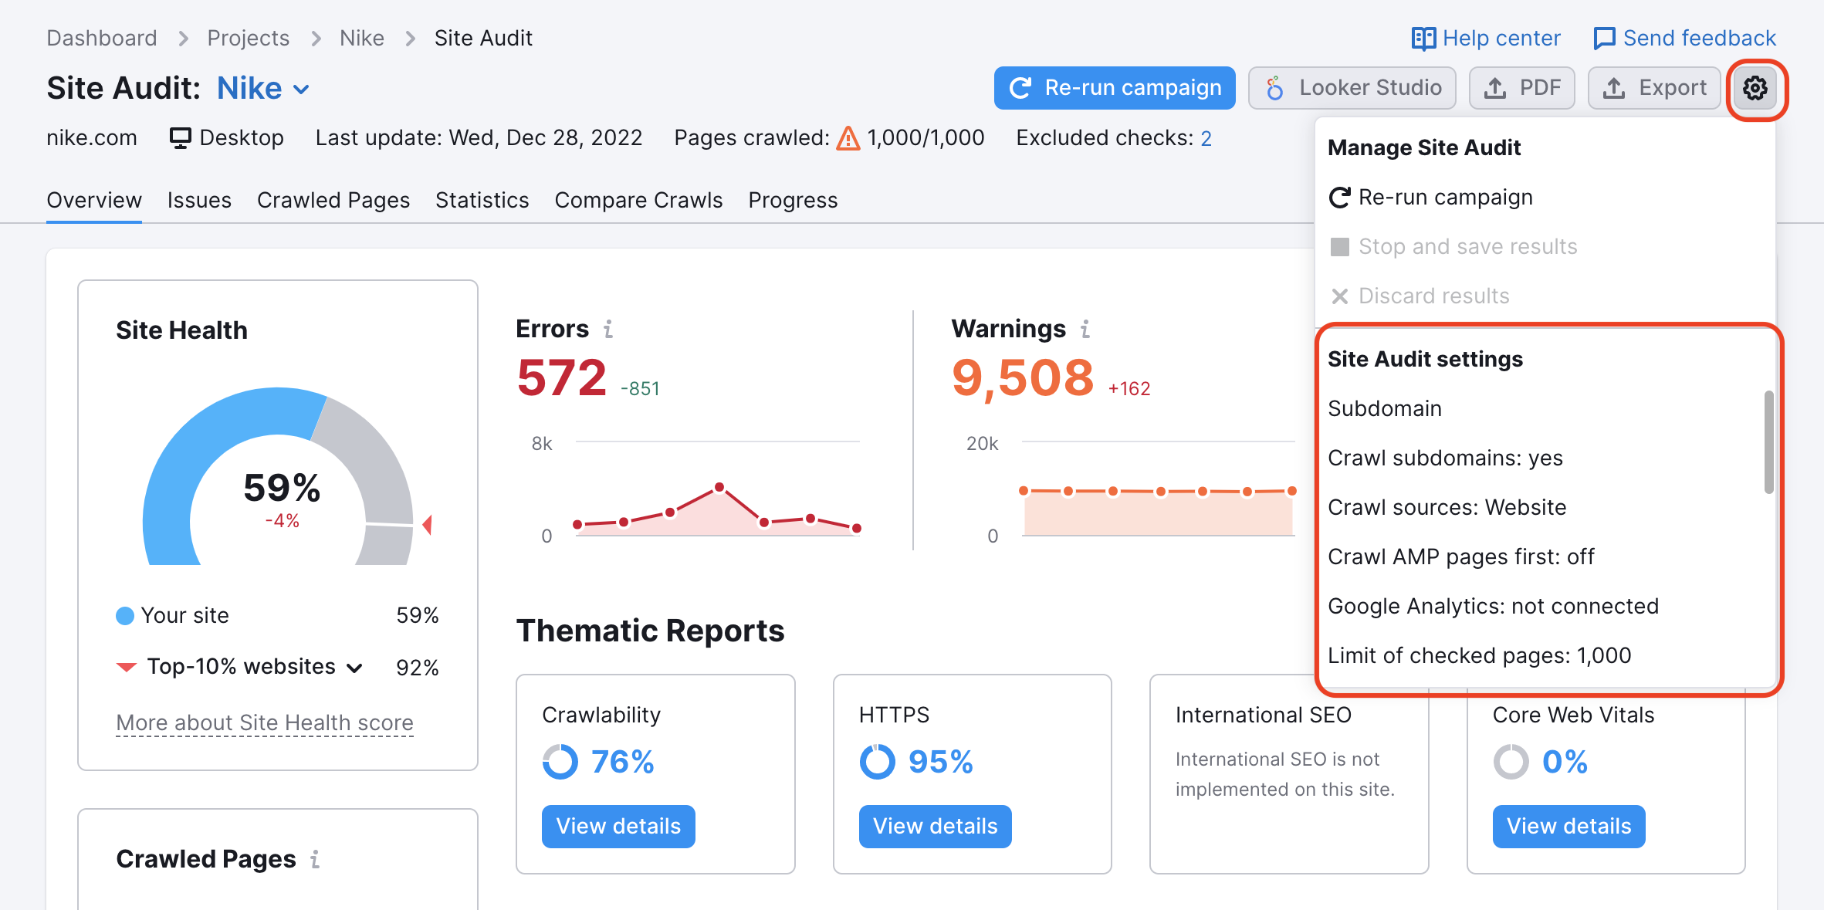
Task: Click the peak point on Errors chart
Action: (x=719, y=487)
